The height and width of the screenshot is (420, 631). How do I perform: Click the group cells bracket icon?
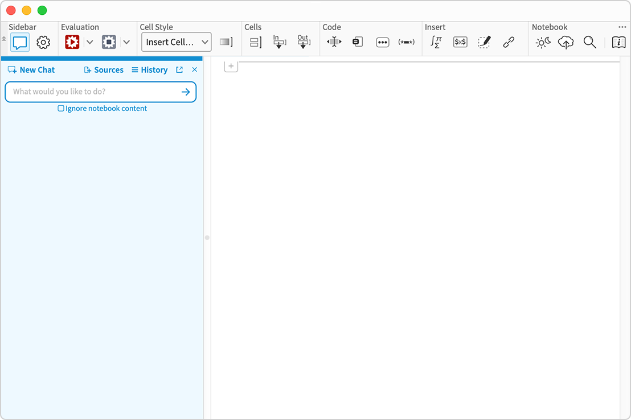click(x=256, y=42)
